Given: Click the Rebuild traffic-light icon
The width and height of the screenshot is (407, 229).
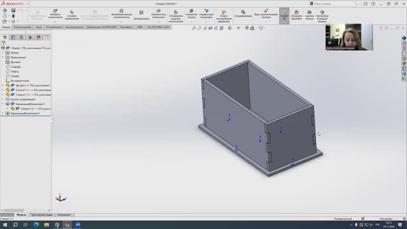Looking at the screenshot, I should coord(13,16).
